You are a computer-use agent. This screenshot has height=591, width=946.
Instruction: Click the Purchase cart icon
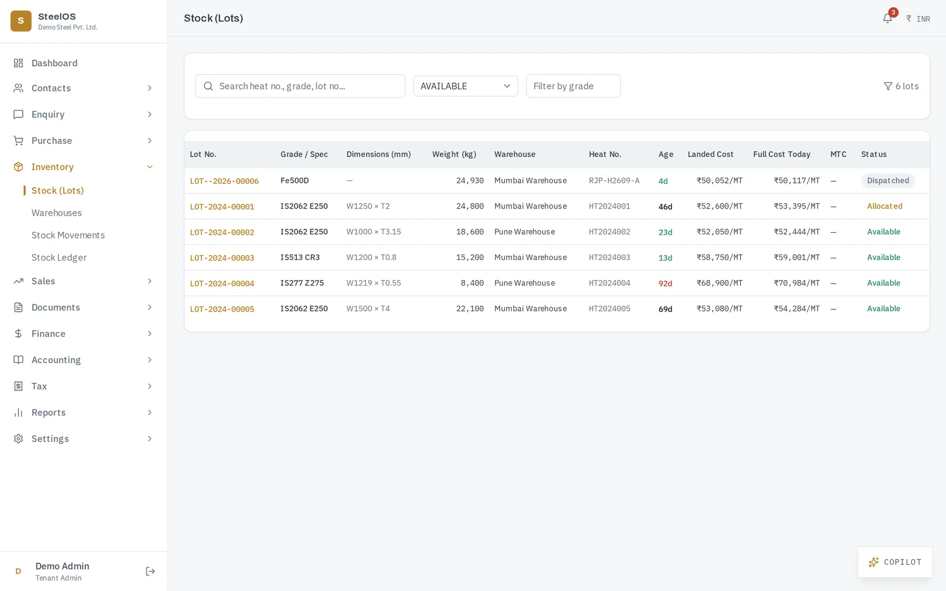tap(18, 140)
